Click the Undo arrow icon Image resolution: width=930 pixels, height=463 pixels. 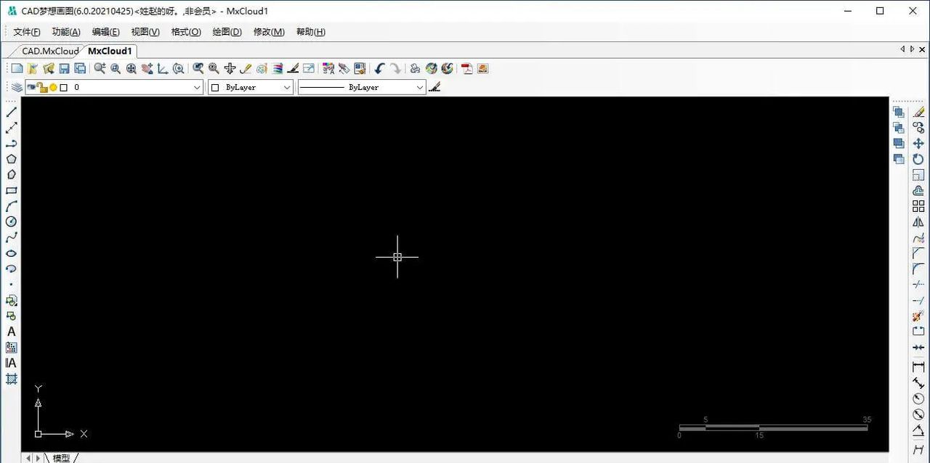pyautogui.click(x=379, y=68)
